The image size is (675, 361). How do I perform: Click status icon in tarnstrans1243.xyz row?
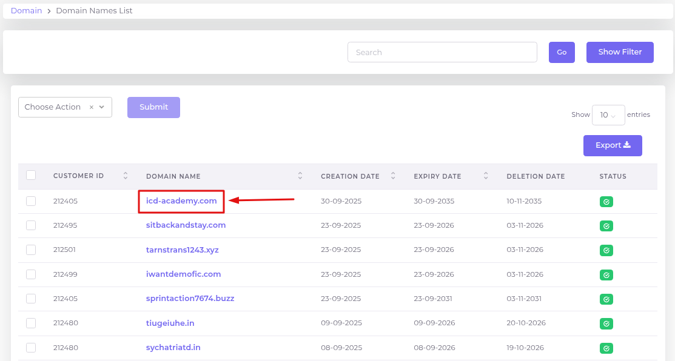point(606,250)
